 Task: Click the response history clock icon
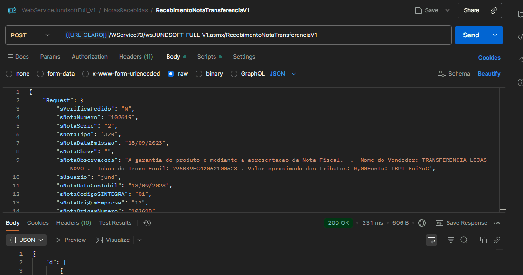click(147, 223)
